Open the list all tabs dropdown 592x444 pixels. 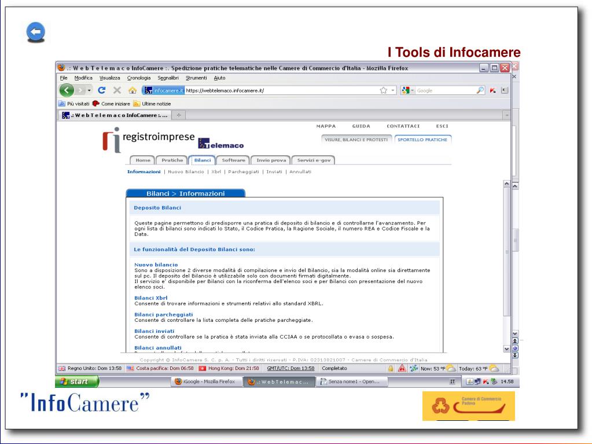coord(507,115)
